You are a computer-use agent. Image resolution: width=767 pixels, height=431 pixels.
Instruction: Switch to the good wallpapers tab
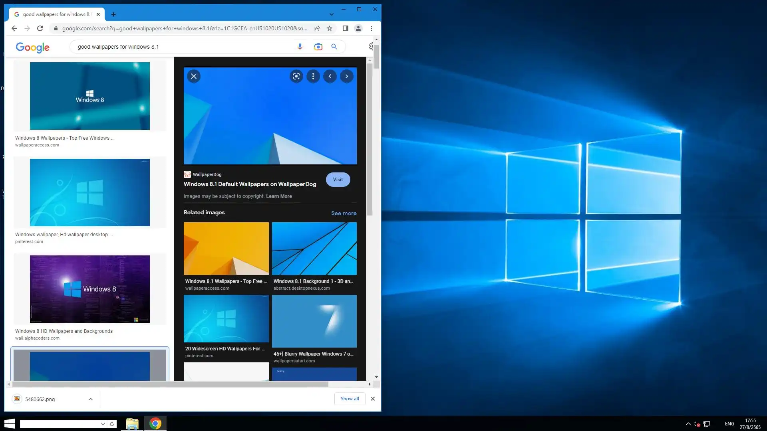point(57,14)
